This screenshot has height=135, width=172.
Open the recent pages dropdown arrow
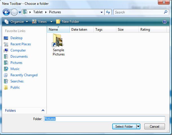20,12
